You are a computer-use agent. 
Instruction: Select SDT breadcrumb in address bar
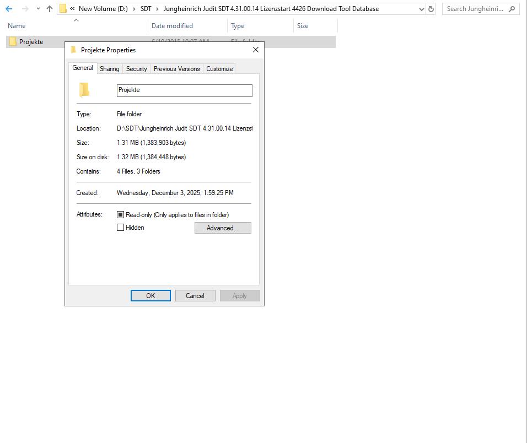[146, 9]
